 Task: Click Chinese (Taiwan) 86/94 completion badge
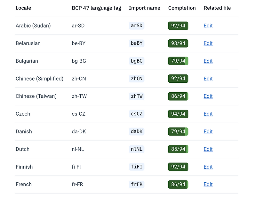[x=178, y=96]
